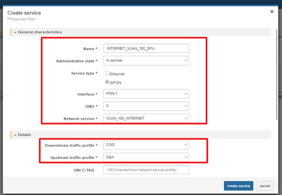Select the GPON service type radio button

click(x=107, y=82)
